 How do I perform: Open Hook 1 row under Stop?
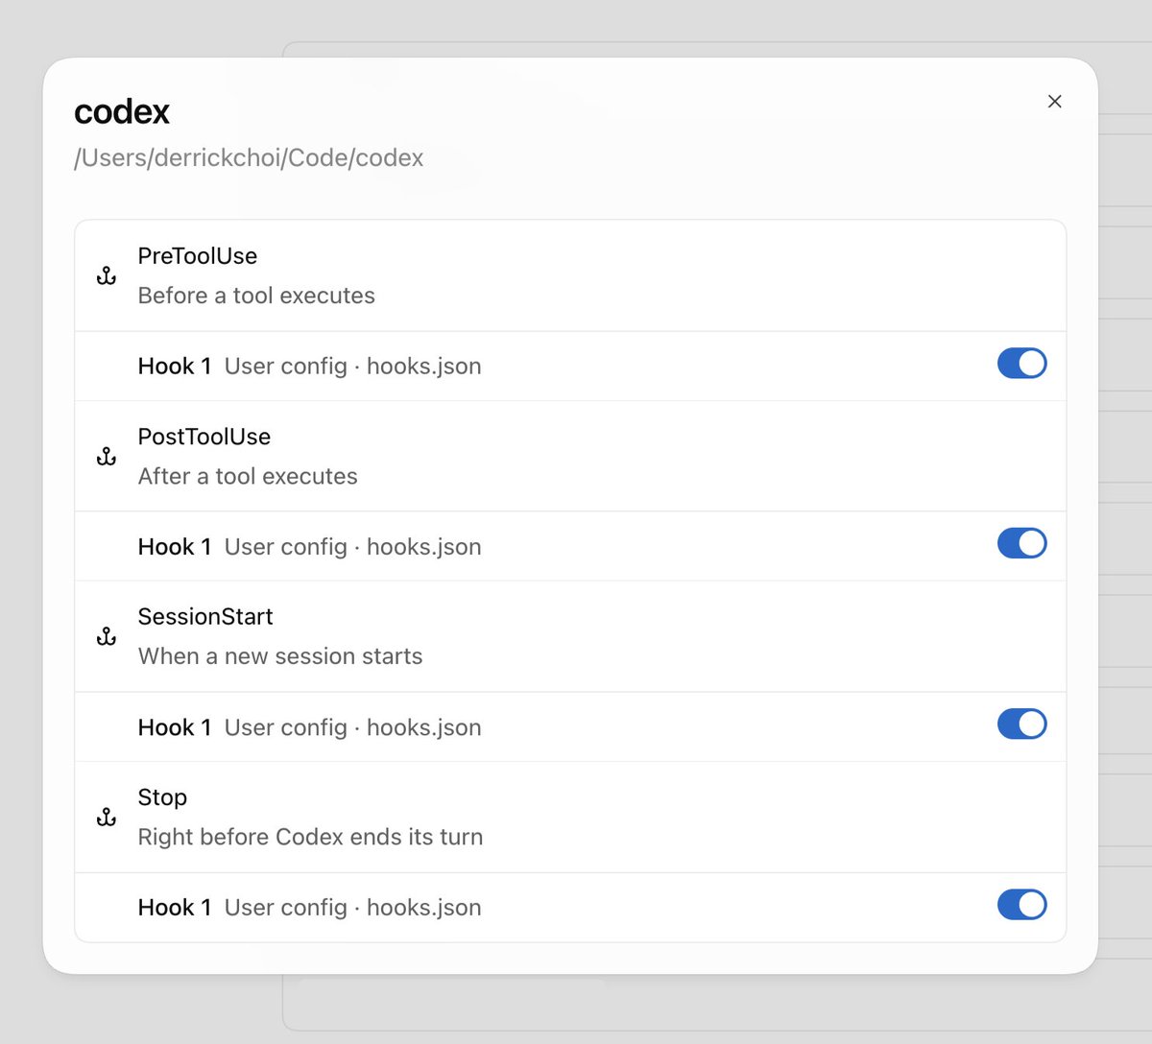tap(570, 907)
